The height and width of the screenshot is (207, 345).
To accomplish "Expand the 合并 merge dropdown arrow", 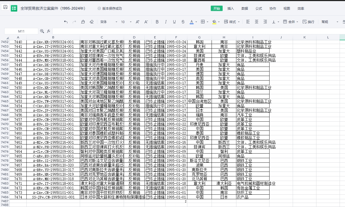I will click(297, 22).
